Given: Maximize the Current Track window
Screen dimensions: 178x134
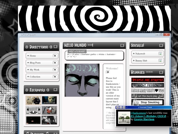Looking at the screenshot, I should (124, 107).
